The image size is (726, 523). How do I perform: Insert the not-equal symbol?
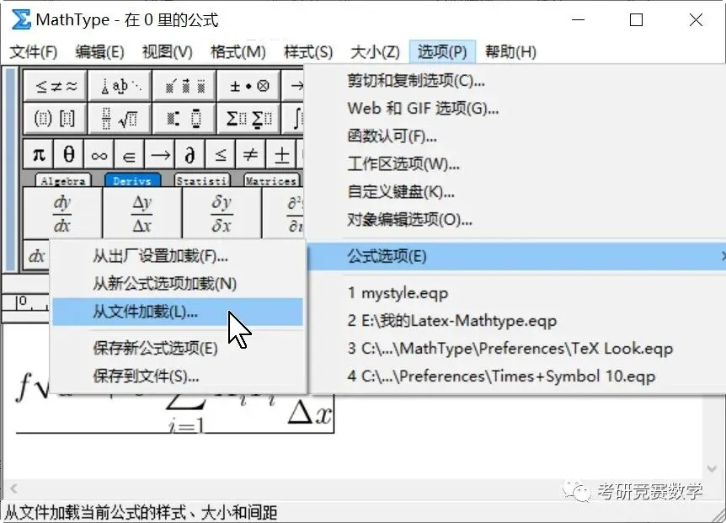250,154
